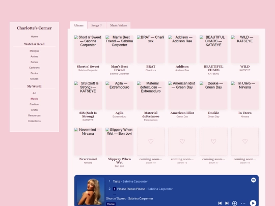
Task: Skip to next track in player
Action: tap(227, 203)
